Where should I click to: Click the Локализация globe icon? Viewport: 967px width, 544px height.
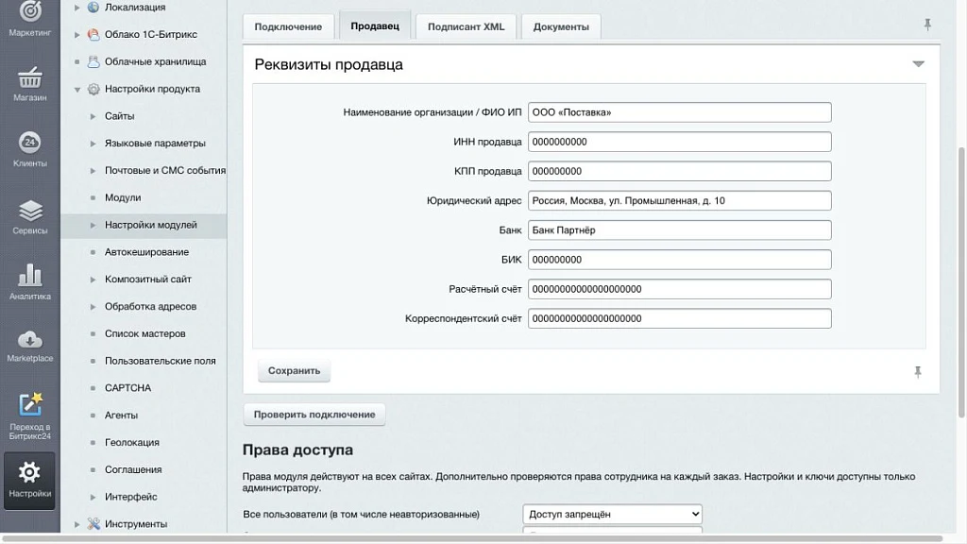click(x=93, y=8)
